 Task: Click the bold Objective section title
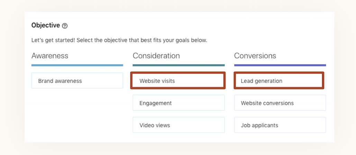point(45,25)
